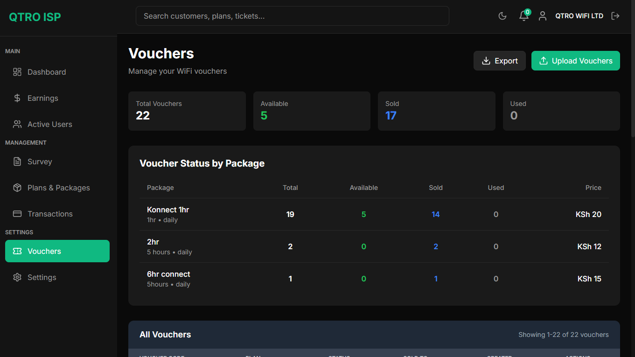Click the Dashboard grid icon
Screen dimensions: 635x357
pyautogui.click(x=17, y=72)
